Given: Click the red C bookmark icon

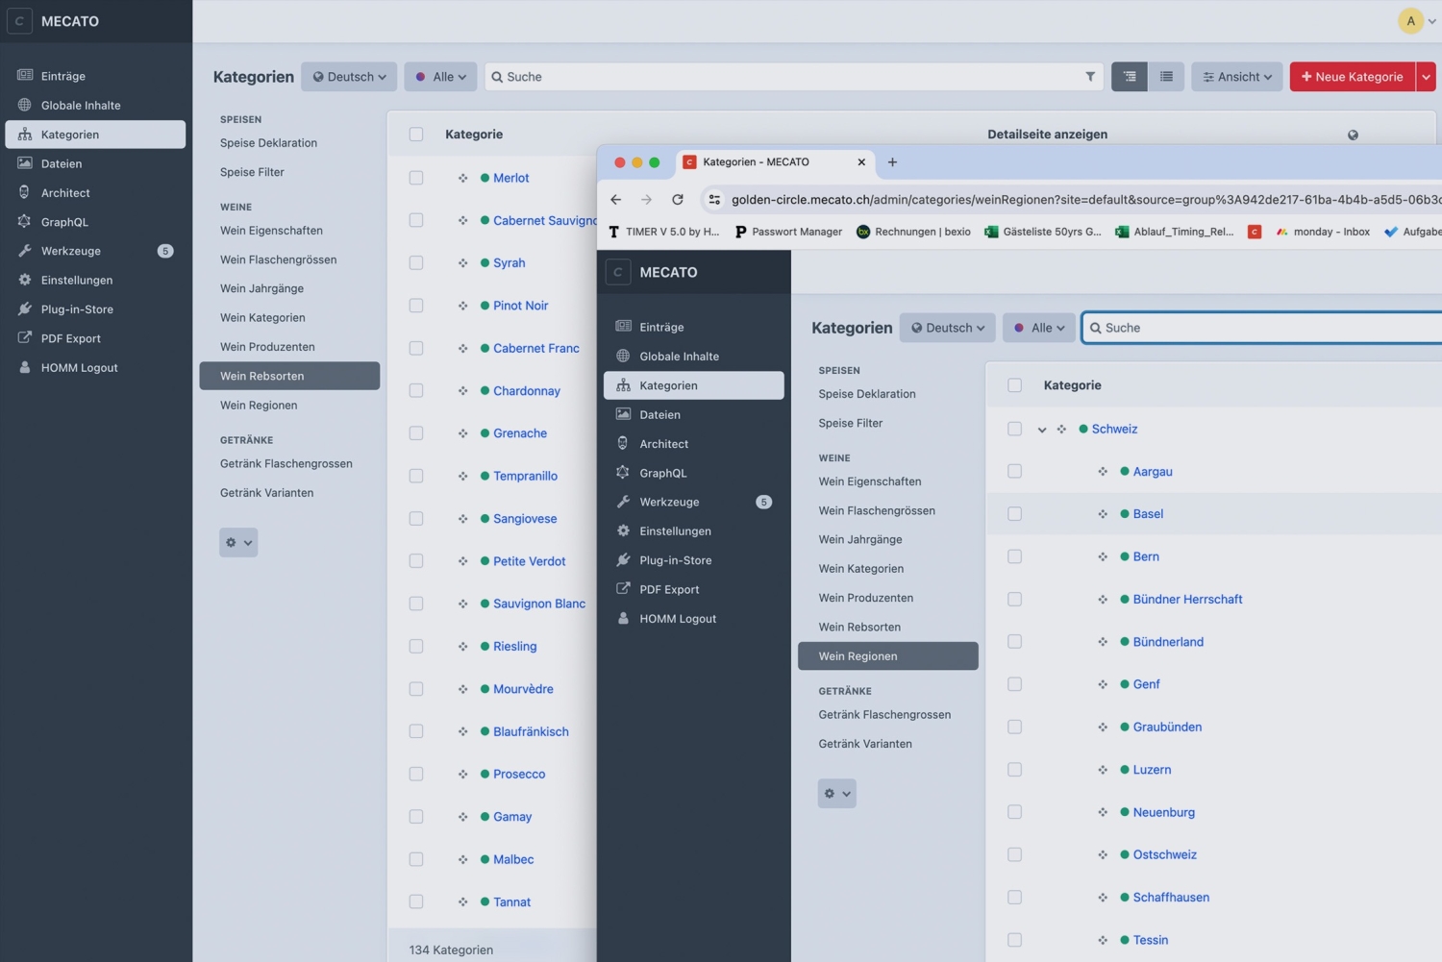Looking at the screenshot, I should click(x=1255, y=232).
